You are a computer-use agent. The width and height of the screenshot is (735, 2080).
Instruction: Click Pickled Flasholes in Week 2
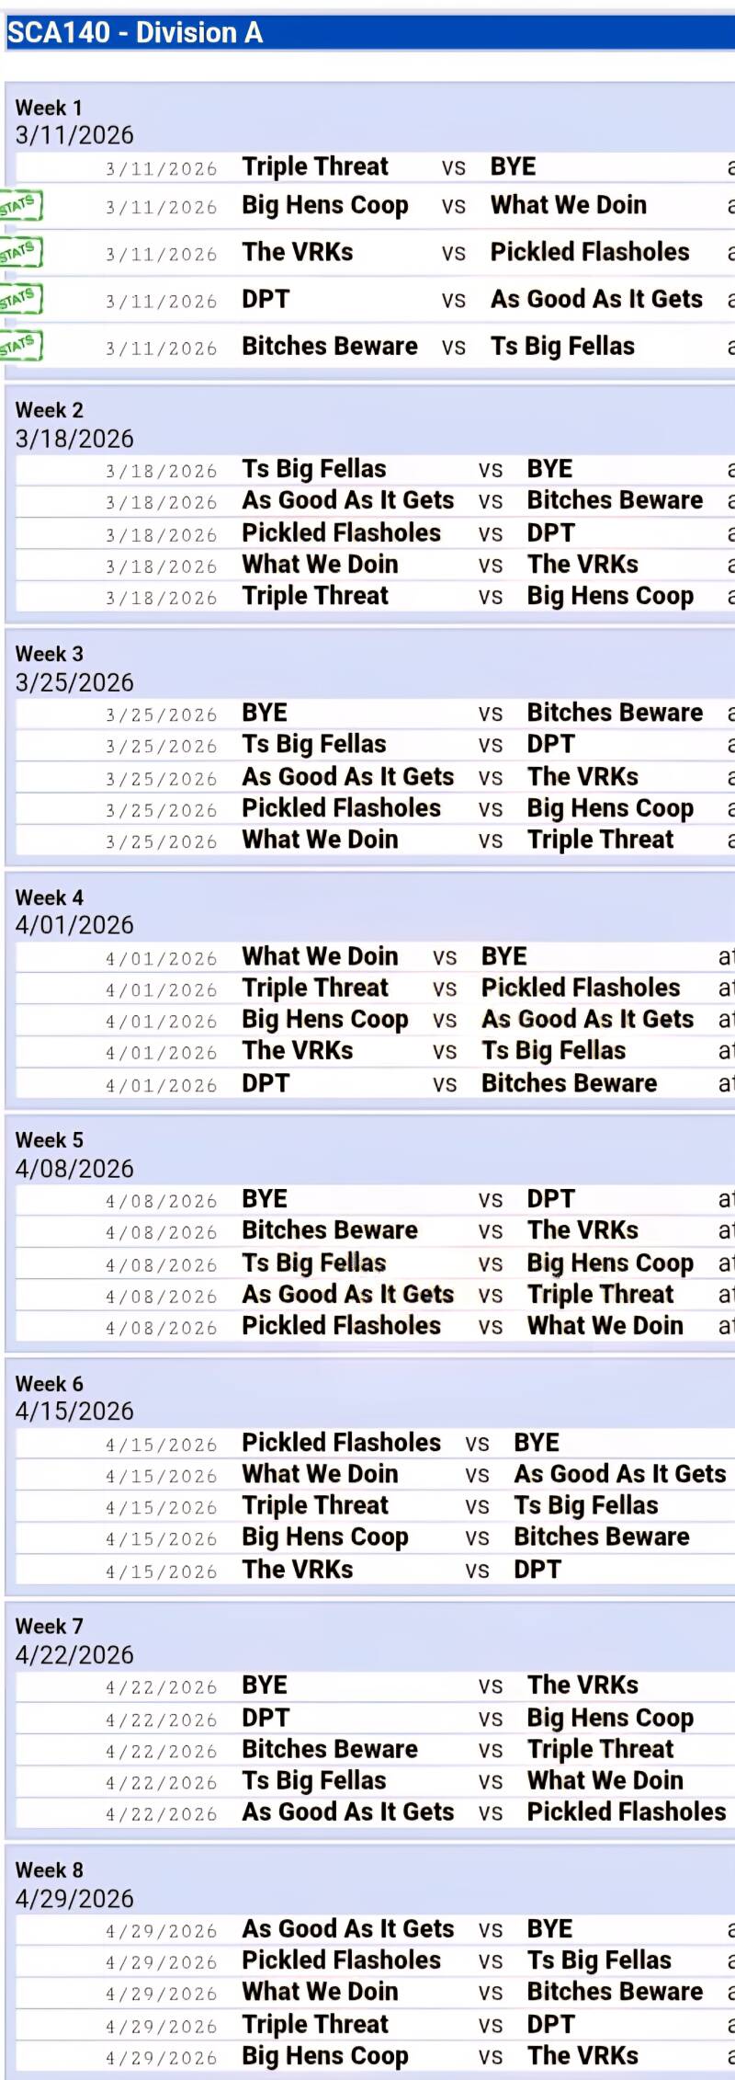point(341,532)
